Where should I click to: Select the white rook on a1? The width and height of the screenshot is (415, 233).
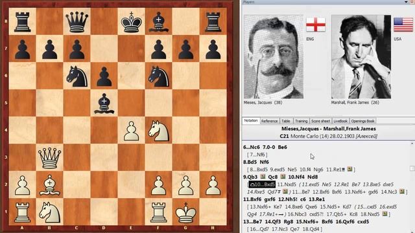[23, 212]
